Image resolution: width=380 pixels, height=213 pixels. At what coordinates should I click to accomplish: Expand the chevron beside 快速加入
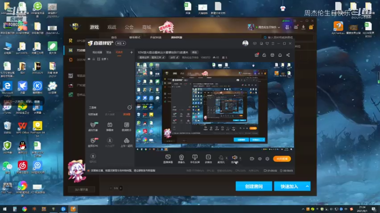[x=307, y=186]
